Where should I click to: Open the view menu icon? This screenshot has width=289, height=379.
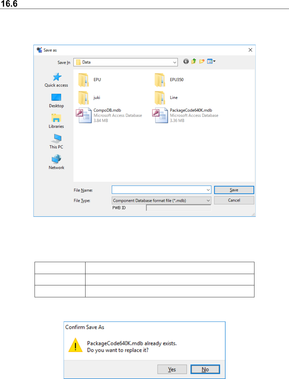tap(211, 61)
